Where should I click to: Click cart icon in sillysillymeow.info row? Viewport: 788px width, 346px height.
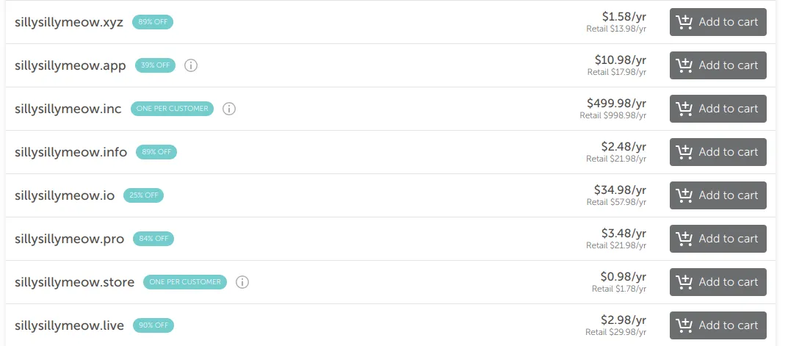[x=684, y=152]
